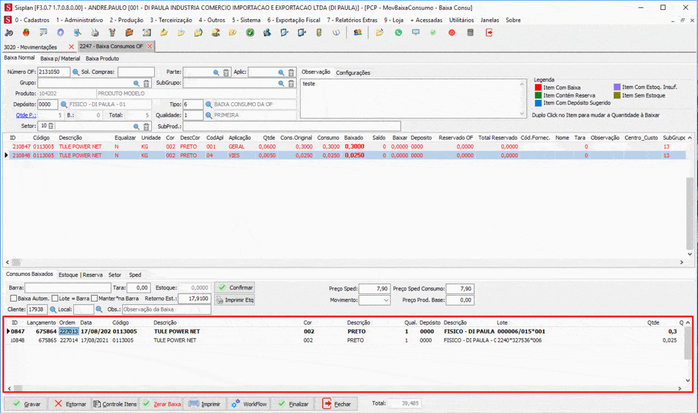Image resolution: width=698 pixels, height=413 pixels.
Task: Enable the Baixa Autom. checkbox
Action: point(13,299)
